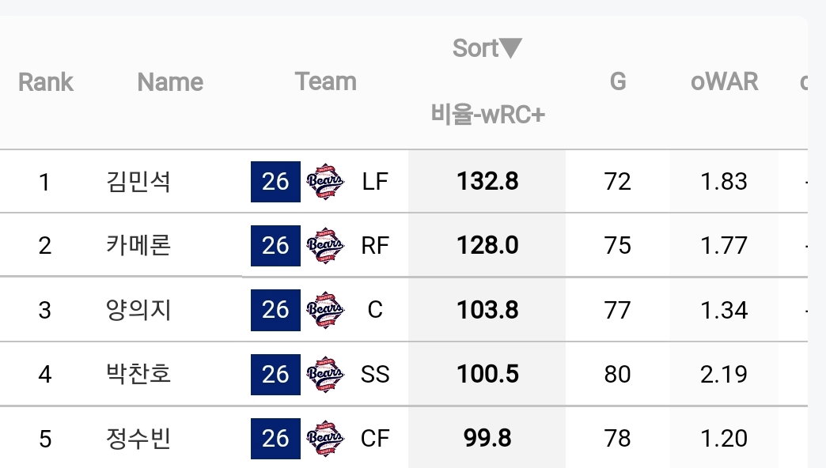The image size is (826, 468).
Task: Click the Bears logo in 카메론's row
Action: coord(325,246)
